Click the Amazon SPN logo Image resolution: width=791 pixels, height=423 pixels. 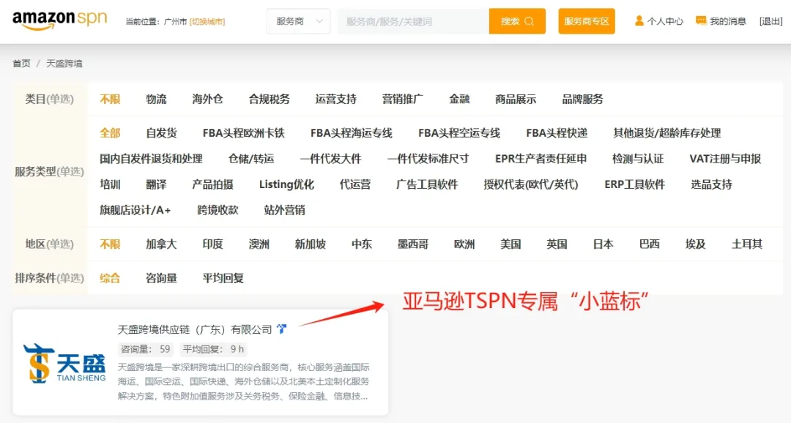(59, 20)
